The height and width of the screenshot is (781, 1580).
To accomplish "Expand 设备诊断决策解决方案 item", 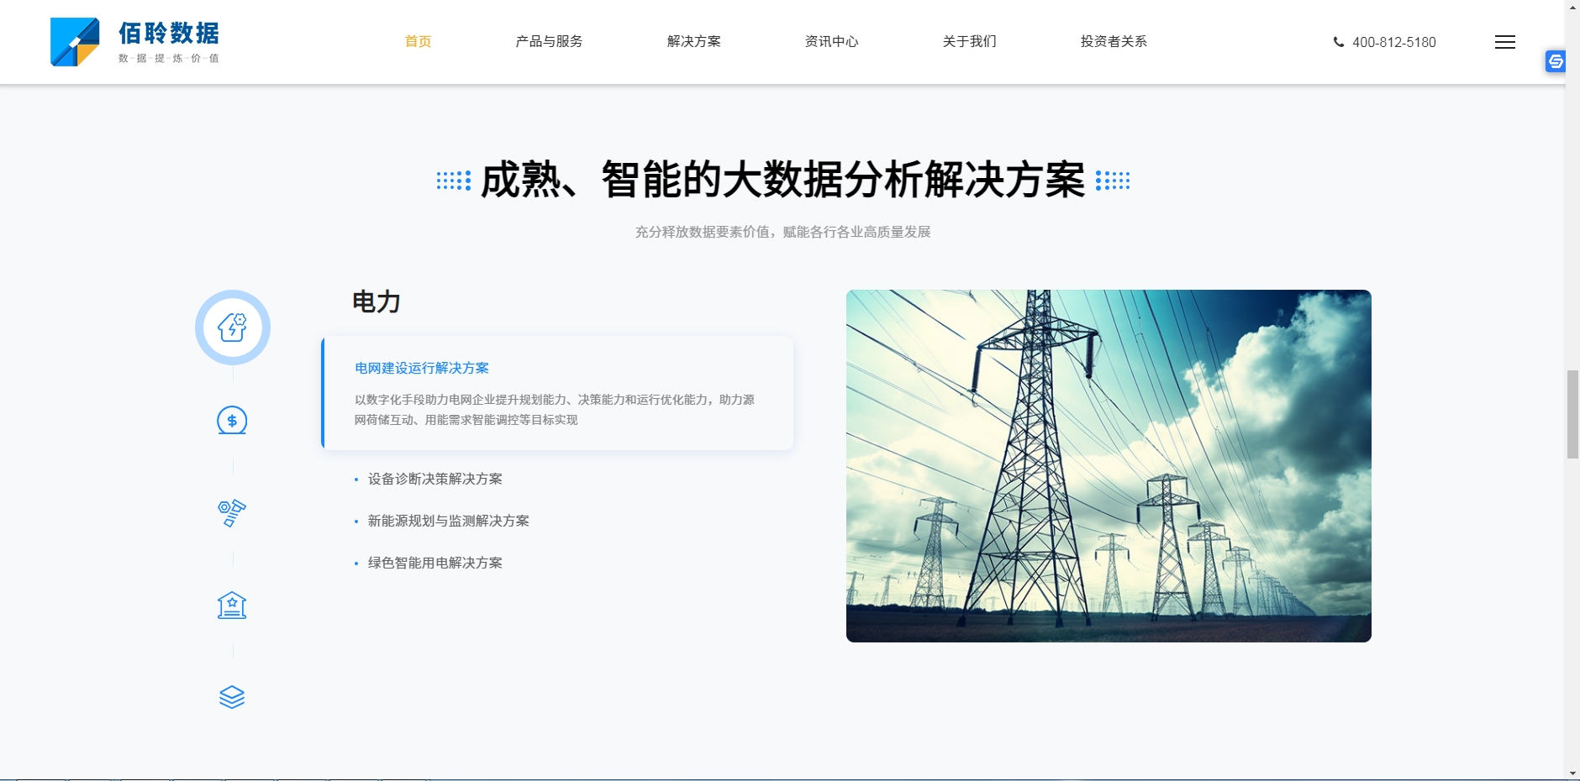I will coord(434,479).
